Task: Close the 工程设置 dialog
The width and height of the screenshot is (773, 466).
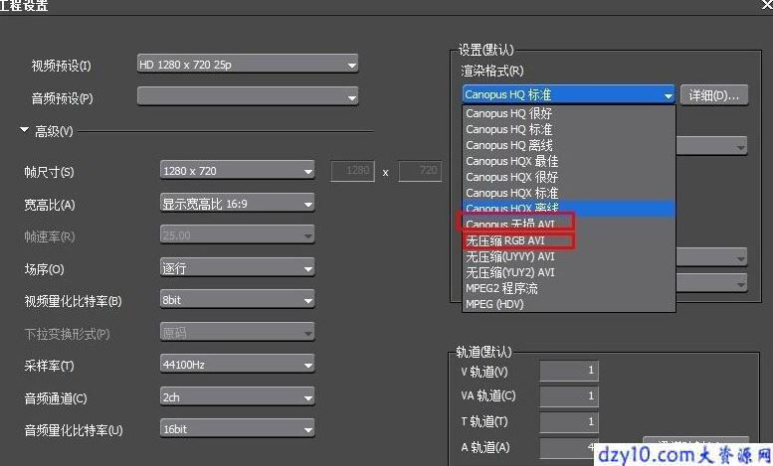Action: pyautogui.click(x=767, y=5)
